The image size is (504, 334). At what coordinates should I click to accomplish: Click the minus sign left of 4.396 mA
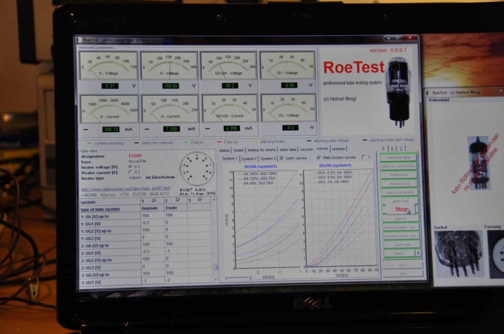(x=208, y=128)
